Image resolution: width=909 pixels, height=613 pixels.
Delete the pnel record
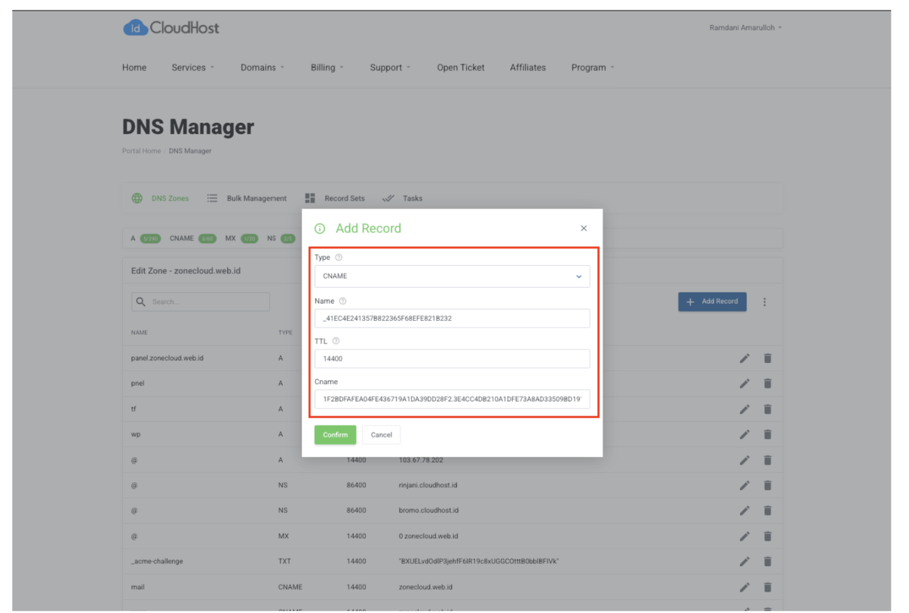767,384
